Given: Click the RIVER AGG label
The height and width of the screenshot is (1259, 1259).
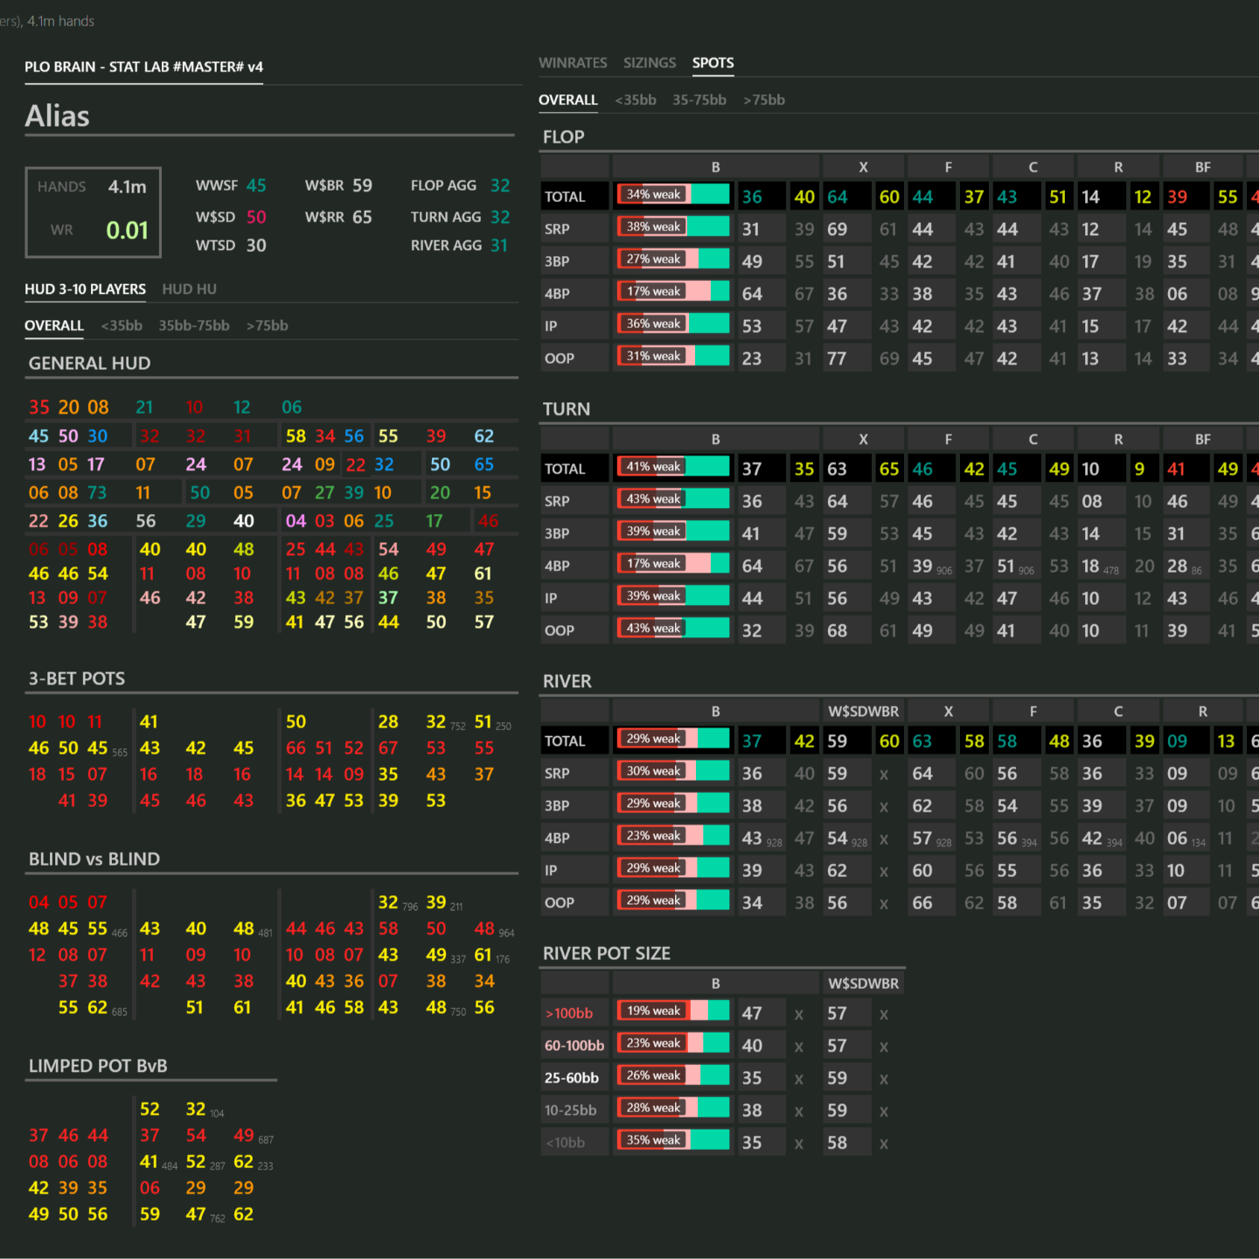Looking at the screenshot, I should [x=446, y=246].
